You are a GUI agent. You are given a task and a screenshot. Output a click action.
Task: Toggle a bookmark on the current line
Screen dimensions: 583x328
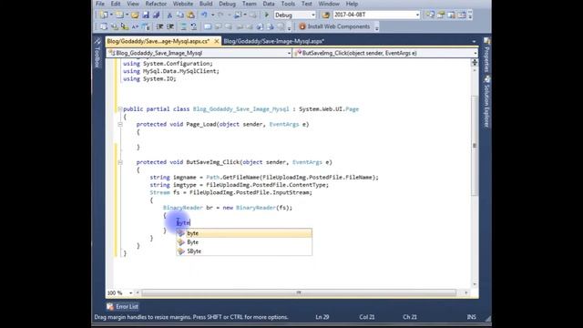pos(208,26)
